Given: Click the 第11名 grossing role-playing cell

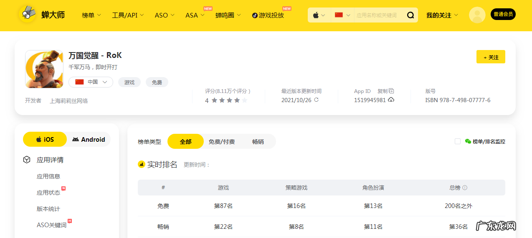Looking at the screenshot, I should pos(373,227).
